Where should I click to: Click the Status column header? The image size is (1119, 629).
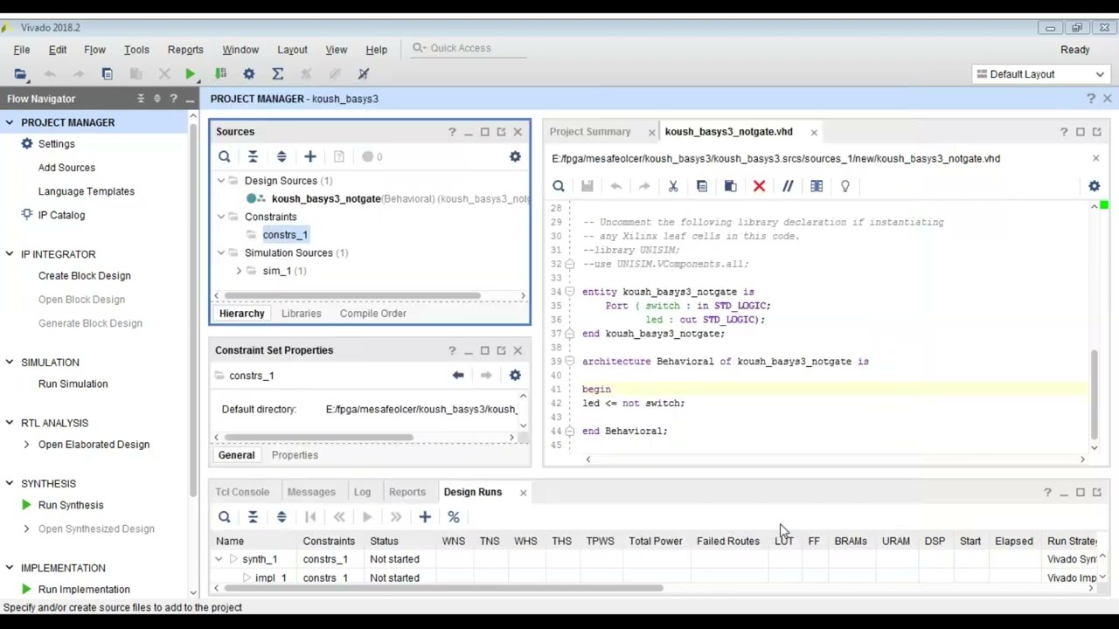(384, 542)
